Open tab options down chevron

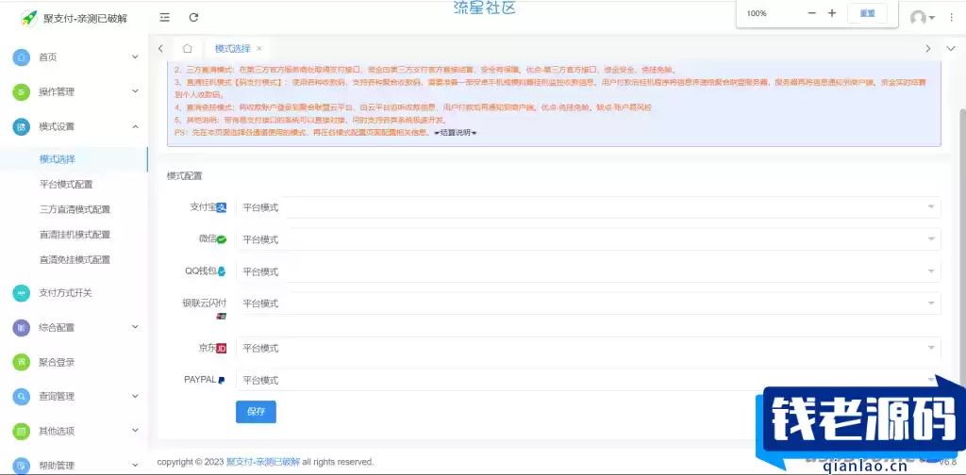pyautogui.click(x=950, y=48)
